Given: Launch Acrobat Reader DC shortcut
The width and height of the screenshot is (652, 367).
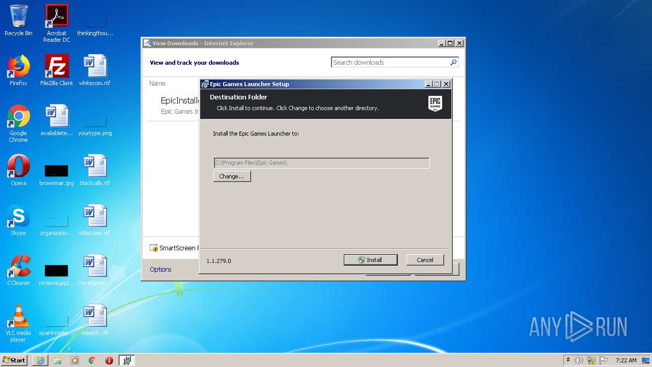Looking at the screenshot, I should tap(57, 23).
